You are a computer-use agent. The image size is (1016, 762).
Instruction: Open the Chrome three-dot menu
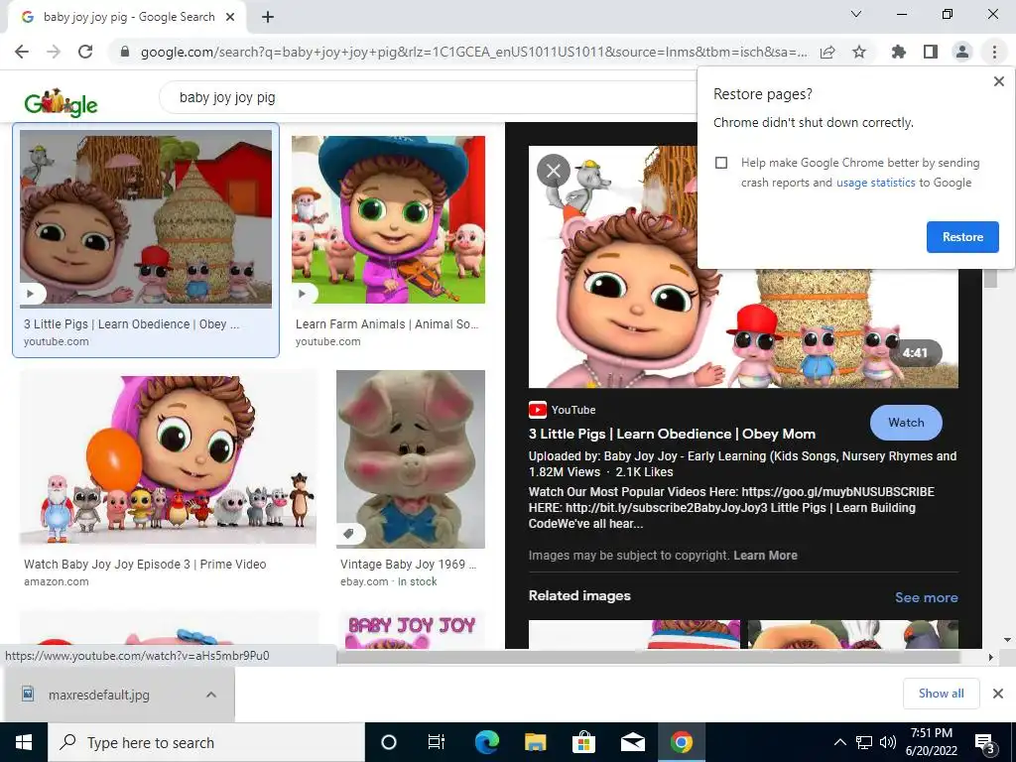[994, 52]
